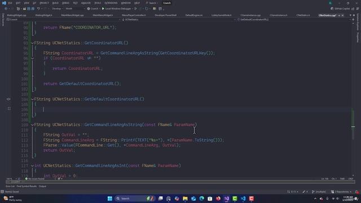The width and height of the screenshot is (361, 203).
Task: Open the Crunch project scope dropdown
Action: coord(63,20)
